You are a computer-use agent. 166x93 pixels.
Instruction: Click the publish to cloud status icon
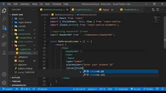17,89
